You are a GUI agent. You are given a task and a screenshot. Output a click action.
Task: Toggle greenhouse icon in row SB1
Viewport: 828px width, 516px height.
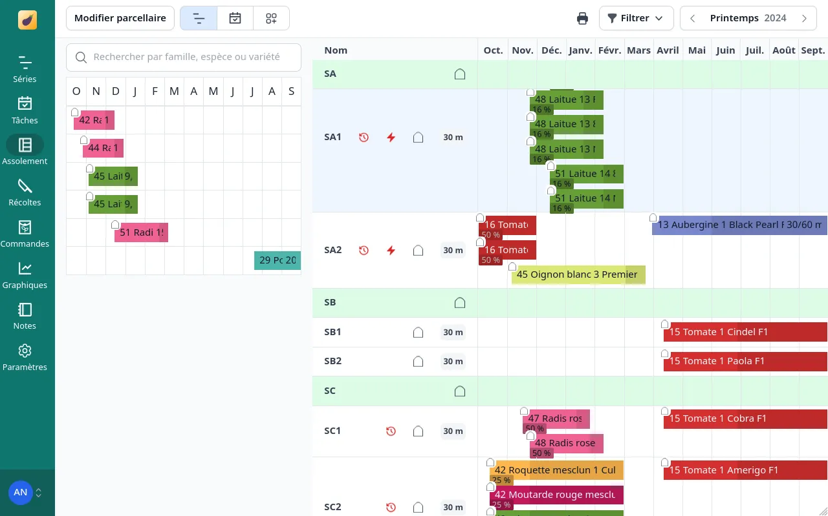[418, 333]
